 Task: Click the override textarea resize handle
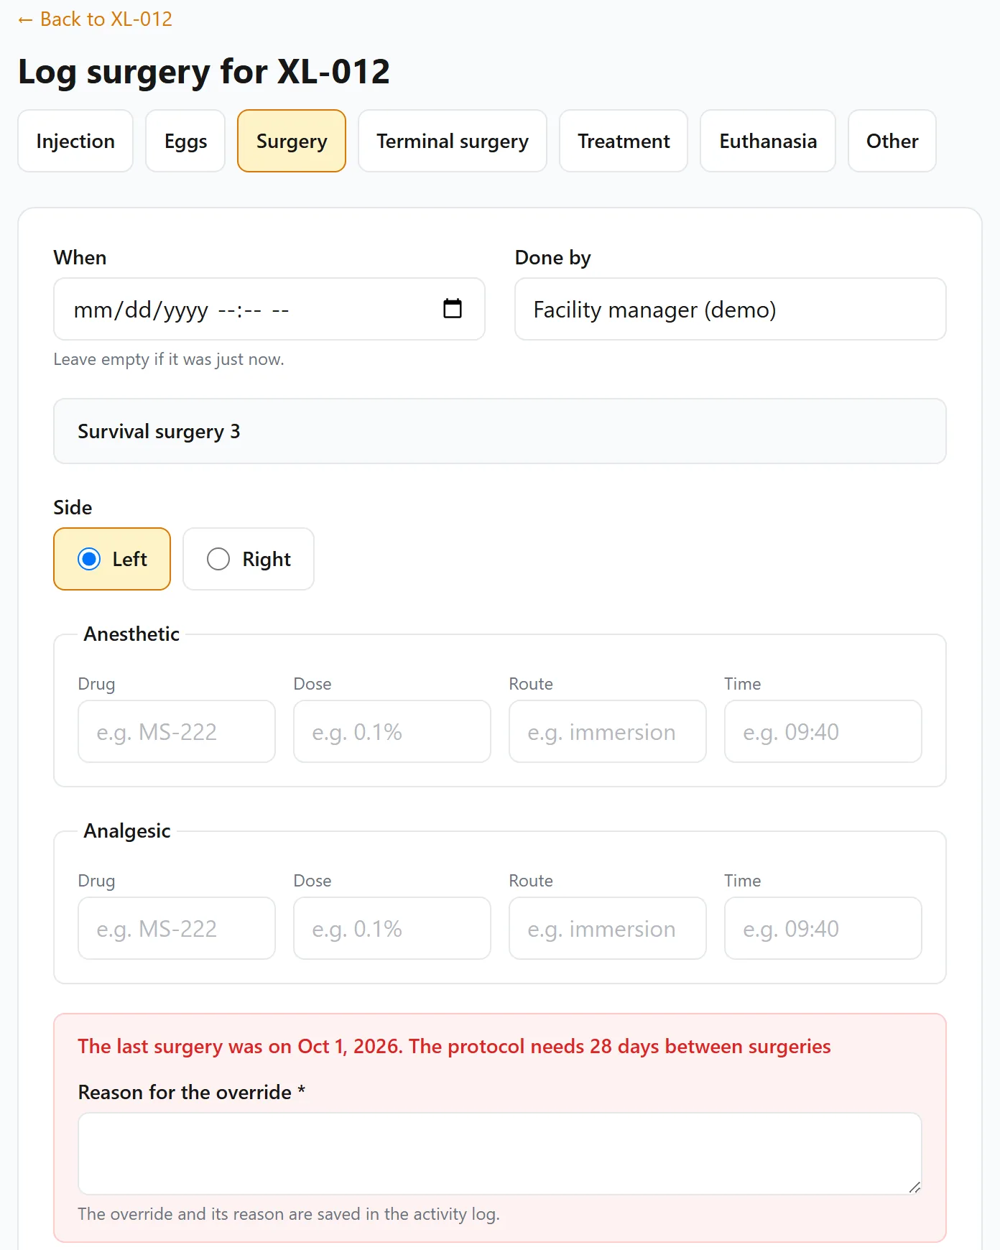tap(915, 1187)
